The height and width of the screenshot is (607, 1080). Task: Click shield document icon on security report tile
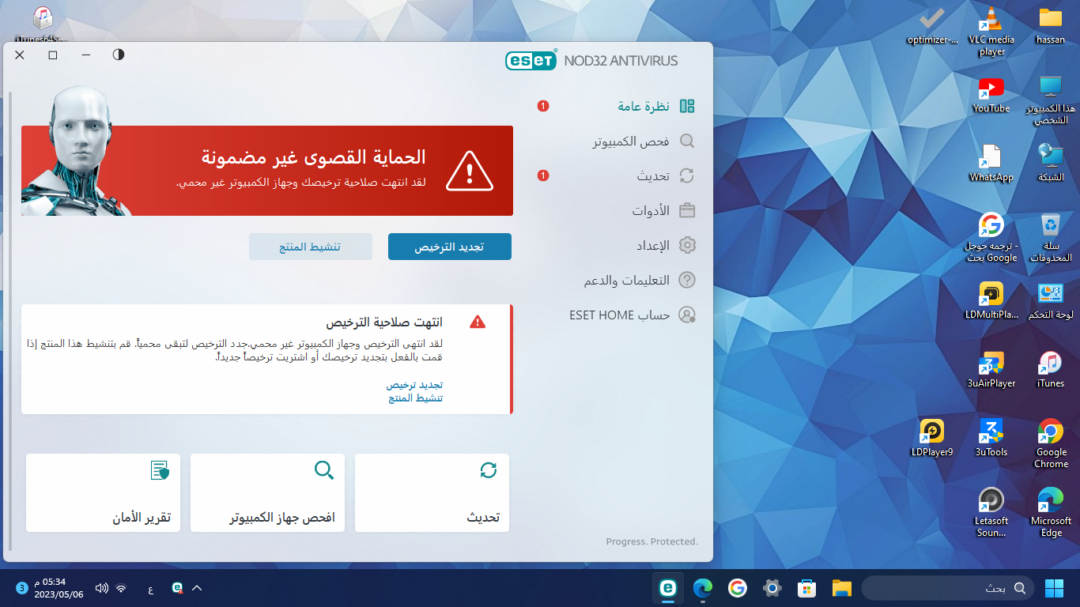160,470
